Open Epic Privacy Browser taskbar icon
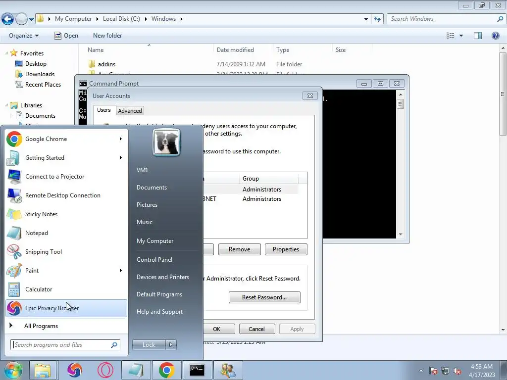 click(x=75, y=370)
